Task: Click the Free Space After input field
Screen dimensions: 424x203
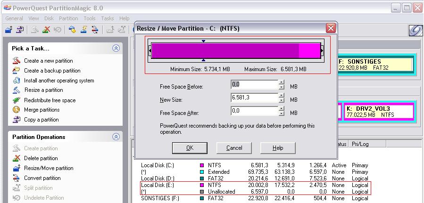Action: [x=255, y=111]
